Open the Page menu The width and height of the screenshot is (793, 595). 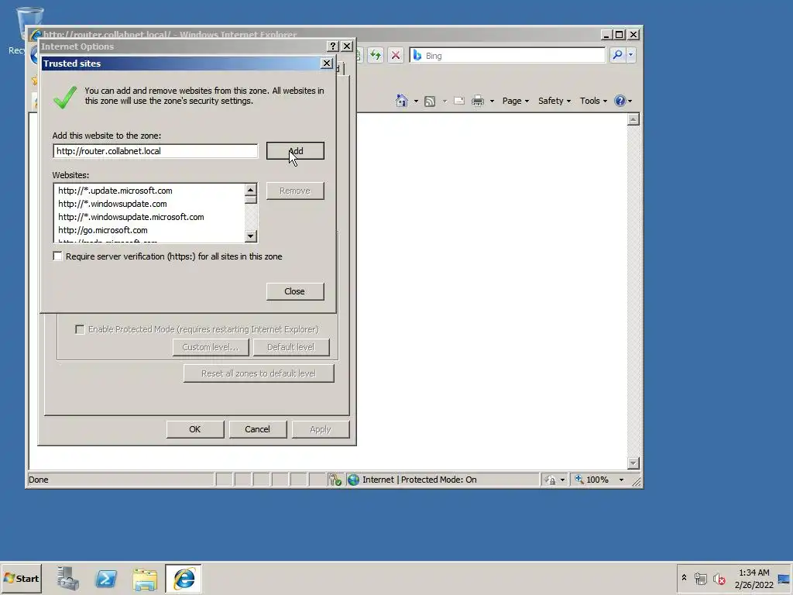(515, 101)
